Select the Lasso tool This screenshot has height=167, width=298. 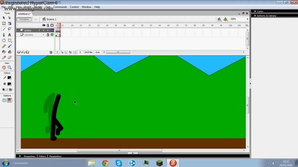pos(9,29)
